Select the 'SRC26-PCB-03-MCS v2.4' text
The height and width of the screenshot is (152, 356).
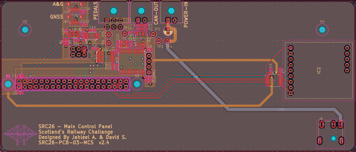coord(74,143)
